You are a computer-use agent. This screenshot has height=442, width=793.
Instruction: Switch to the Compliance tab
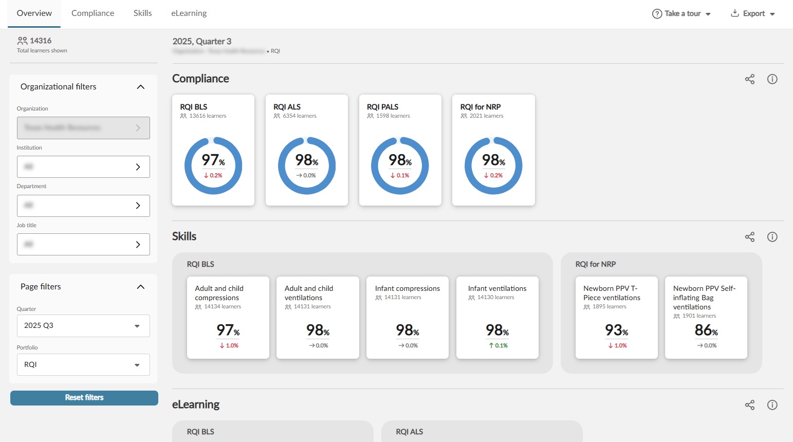tap(93, 13)
